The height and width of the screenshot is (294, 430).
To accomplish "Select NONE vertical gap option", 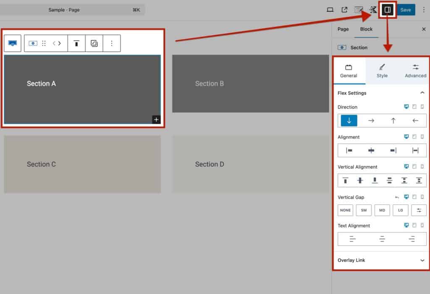I will [345, 210].
